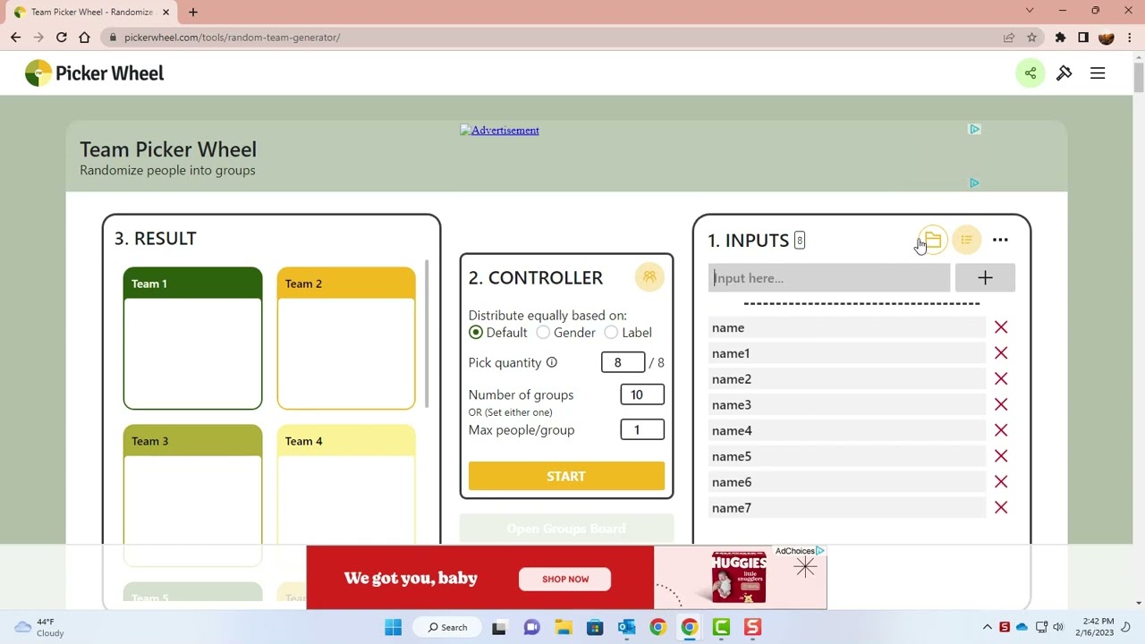Screen dimensions: 1145x644
Task: Click the Max people/group field
Action: click(642, 430)
